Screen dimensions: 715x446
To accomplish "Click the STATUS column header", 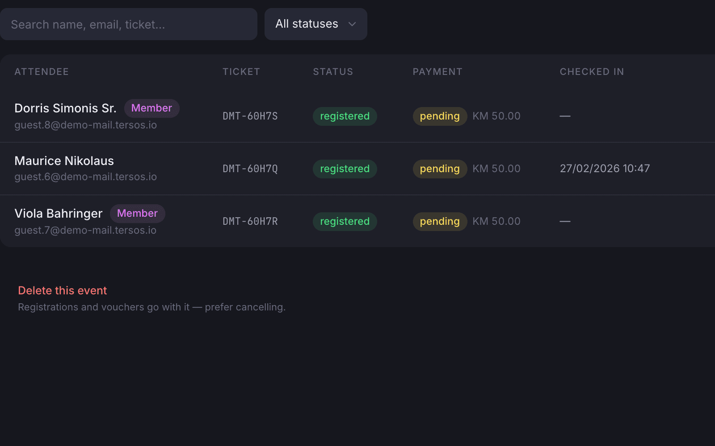I will point(333,71).
